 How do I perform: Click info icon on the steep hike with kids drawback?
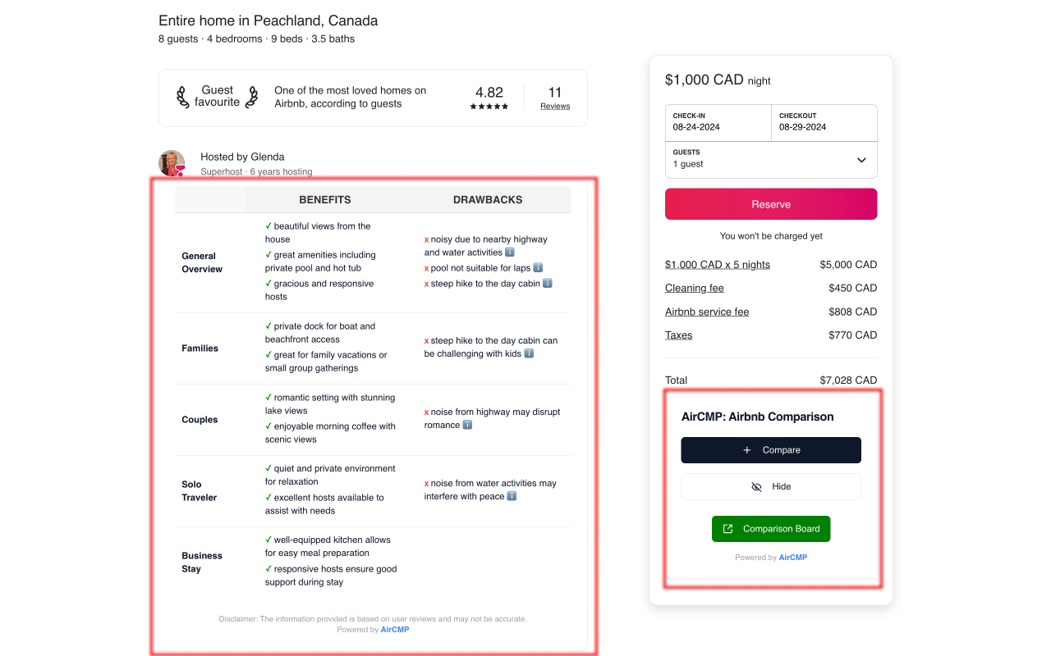click(529, 353)
